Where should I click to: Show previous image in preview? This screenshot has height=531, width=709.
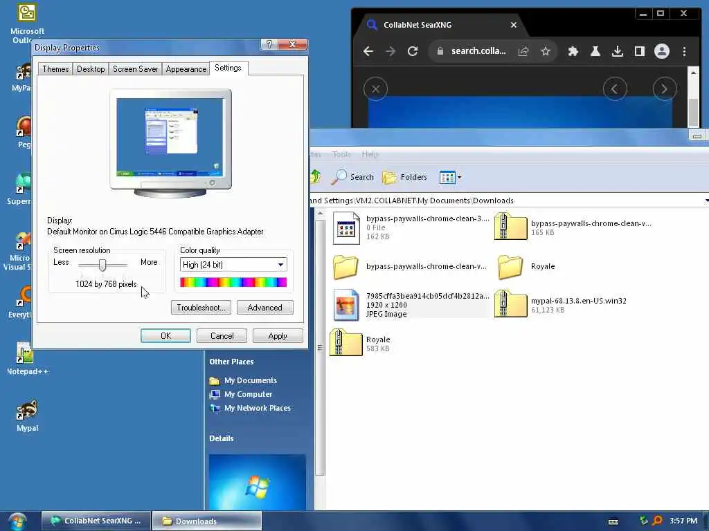click(x=615, y=89)
